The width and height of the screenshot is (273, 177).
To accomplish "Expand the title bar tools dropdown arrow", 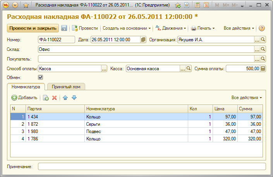I will coord(242,6).
